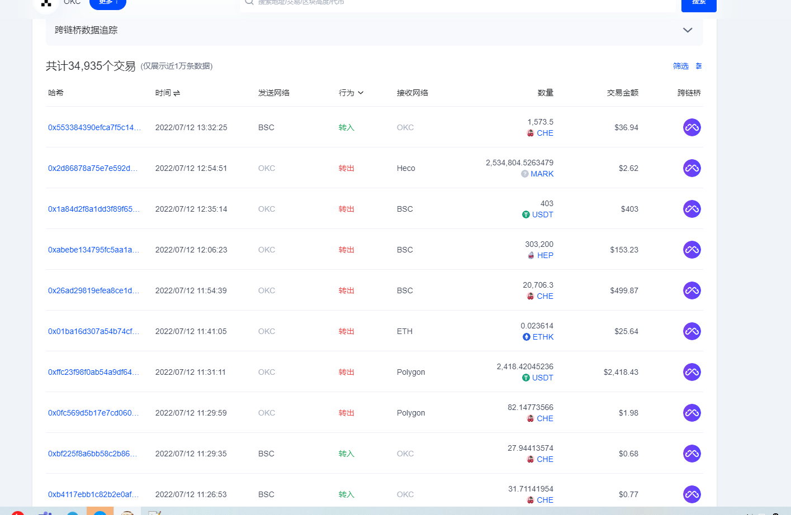791x515 pixels.
Task: Click the 哈希 column header
Action: (x=56, y=93)
